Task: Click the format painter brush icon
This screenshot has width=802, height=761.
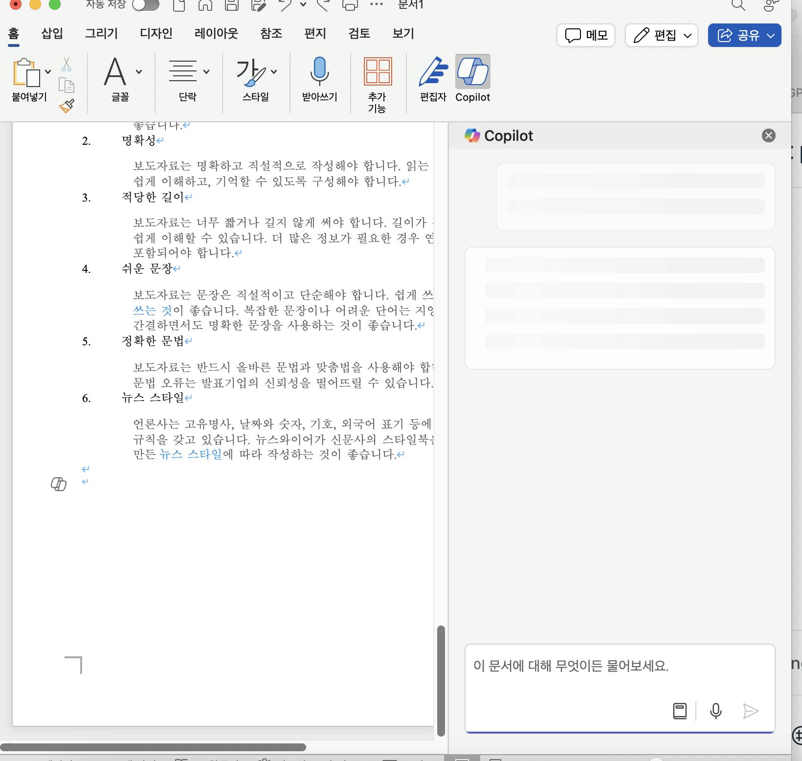Action: (x=67, y=106)
